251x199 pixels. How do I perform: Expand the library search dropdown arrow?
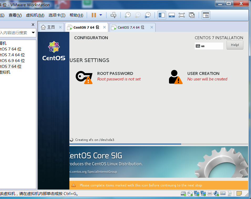33,33
